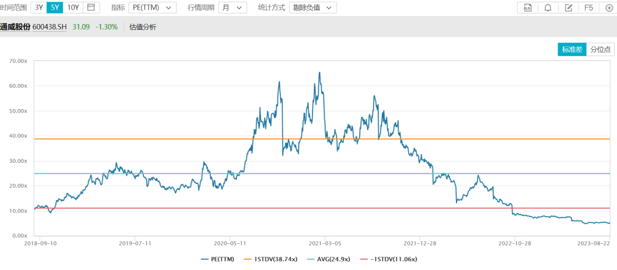This screenshot has height=270, width=617.
Task: Click the 2018-09-10 axis date label
Action: pos(40,243)
